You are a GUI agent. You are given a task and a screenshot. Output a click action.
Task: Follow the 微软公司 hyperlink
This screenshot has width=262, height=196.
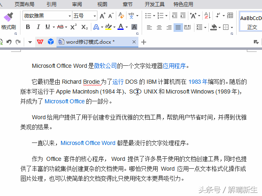pyautogui.click(x=105, y=66)
